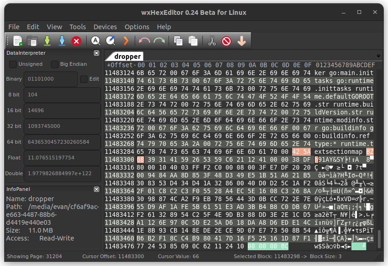Click the 'Cursor Offset: 11483300' status entry

113,256
